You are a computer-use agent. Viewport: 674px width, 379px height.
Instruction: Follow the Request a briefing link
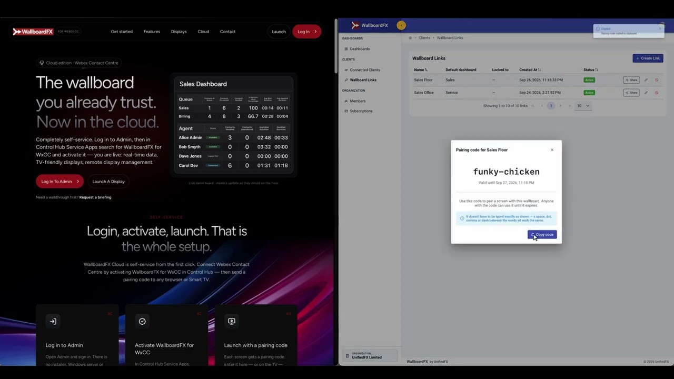coord(95,197)
